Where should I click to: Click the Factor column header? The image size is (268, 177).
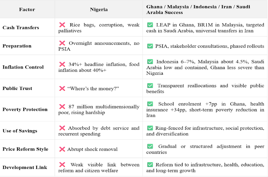27,10
